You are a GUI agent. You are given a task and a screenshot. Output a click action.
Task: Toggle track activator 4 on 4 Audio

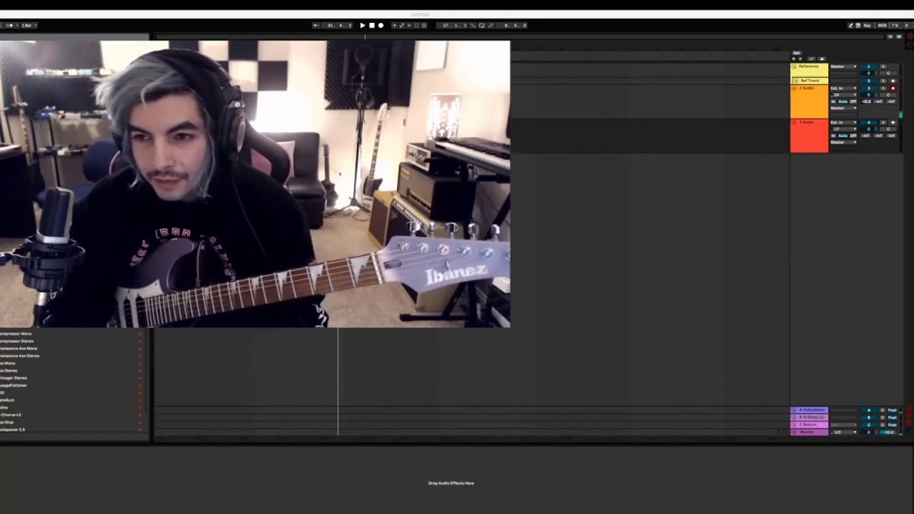coord(869,122)
